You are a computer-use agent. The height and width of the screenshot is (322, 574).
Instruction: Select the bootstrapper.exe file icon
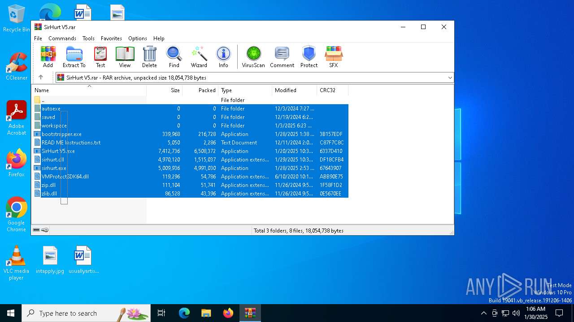pos(37,134)
